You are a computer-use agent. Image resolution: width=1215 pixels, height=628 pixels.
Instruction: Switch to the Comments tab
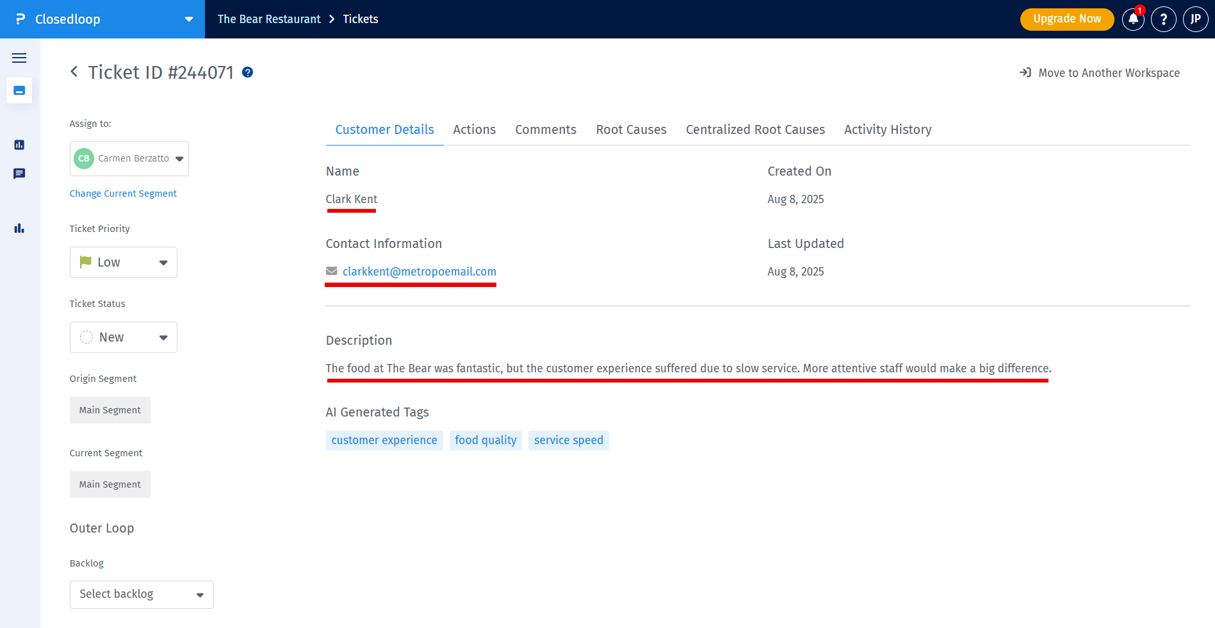(x=546, y=129)
